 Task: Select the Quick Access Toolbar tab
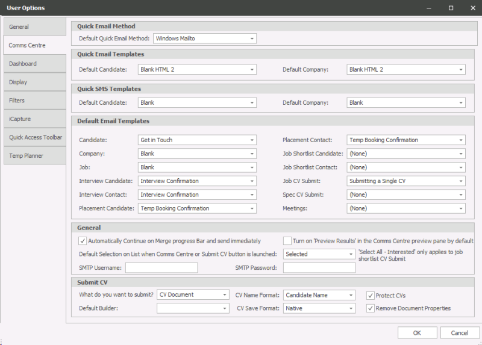tap(34, 137)
